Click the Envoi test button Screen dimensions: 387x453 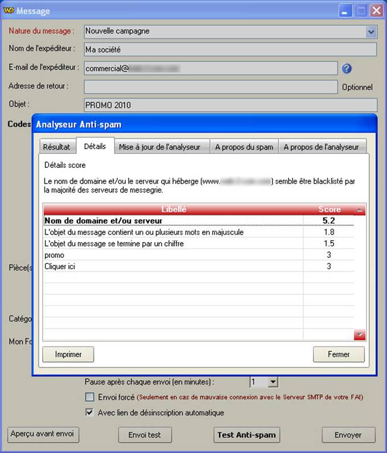pyautogui.click(x=145, y=435)
